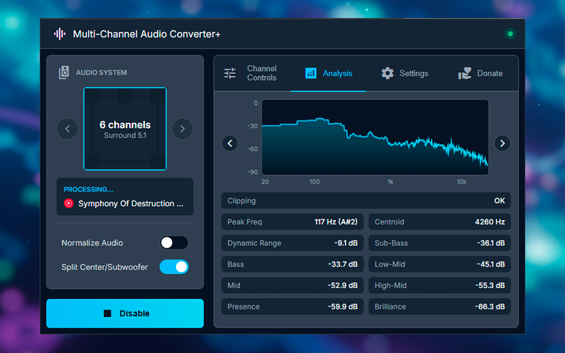This screenshot has height=353, width=565.
Task: Toggle the Normalize Audio switch
Action: (174, 243)
